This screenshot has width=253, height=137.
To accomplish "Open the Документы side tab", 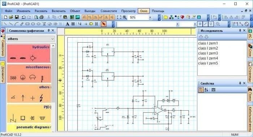I will [3, 72].
